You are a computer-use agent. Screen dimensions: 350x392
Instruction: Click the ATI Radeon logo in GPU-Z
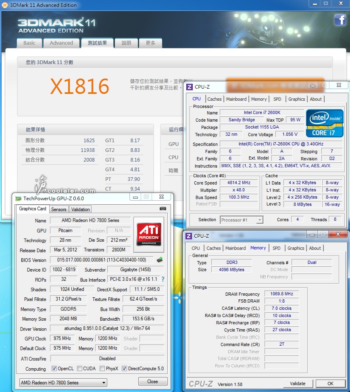[149, 234]
